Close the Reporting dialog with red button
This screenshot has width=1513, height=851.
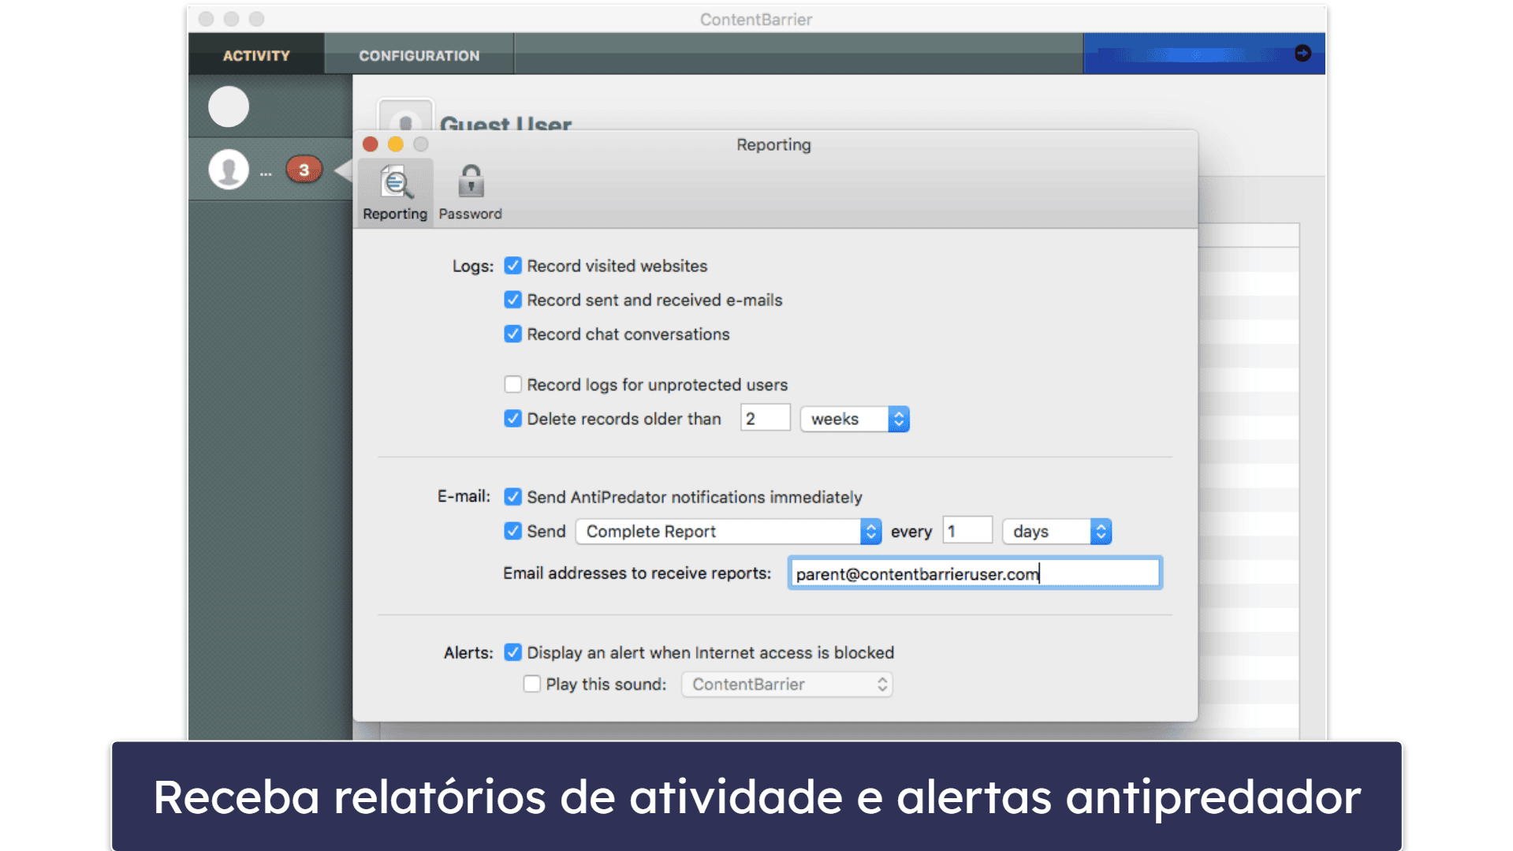click(x=371, y=144)
